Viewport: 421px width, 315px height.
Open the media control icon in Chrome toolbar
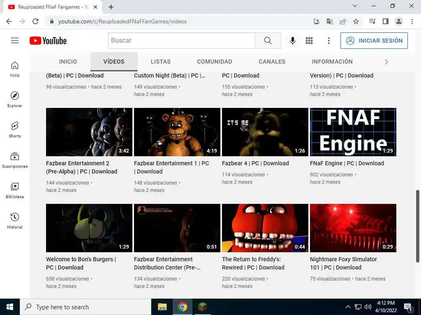pos(372,21)
